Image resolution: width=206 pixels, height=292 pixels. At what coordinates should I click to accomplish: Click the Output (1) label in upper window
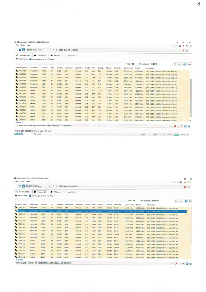point(20,122)
